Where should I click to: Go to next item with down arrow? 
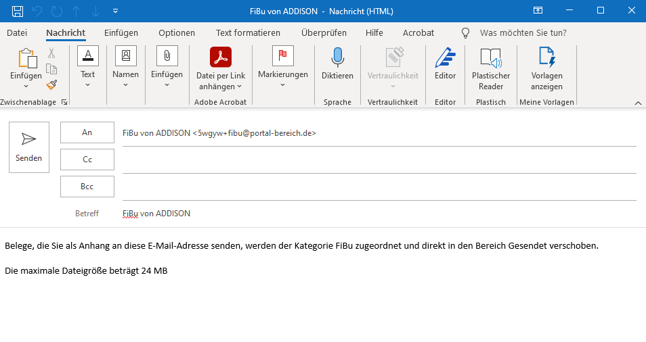coord(95,11)
